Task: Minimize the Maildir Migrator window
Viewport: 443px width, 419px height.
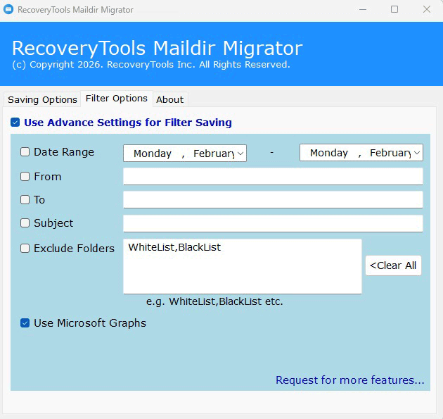Action: (x=363, y=9)
